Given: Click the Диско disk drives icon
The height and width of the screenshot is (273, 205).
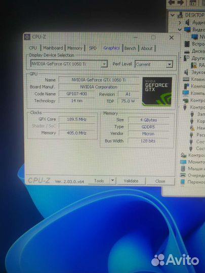Looking at the screenshot, I should pos(187,52).
